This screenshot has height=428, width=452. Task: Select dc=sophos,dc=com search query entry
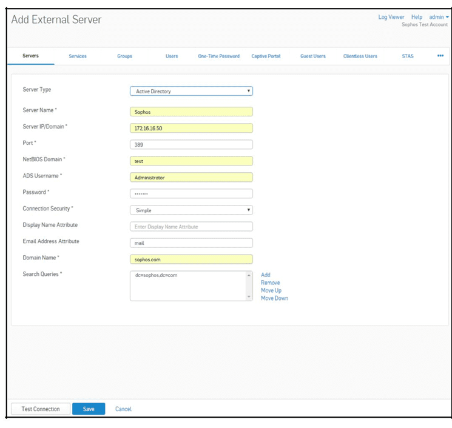point(157,275)
